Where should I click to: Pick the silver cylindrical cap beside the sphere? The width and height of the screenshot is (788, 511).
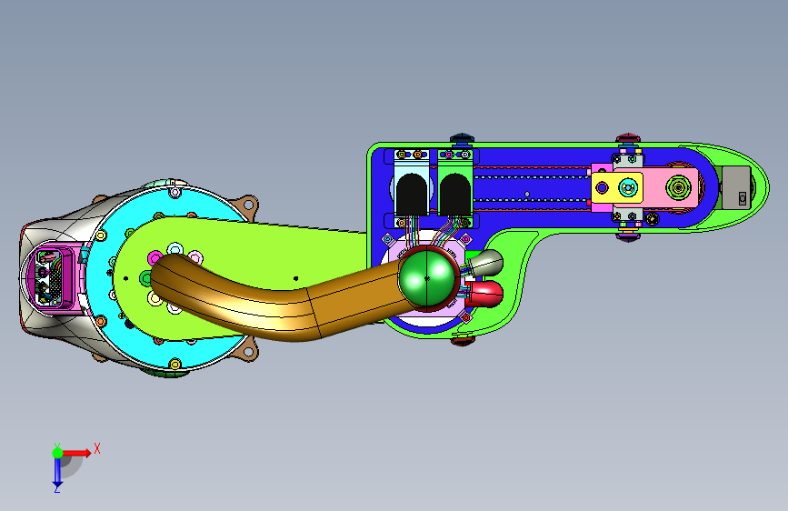pos(486,263)
